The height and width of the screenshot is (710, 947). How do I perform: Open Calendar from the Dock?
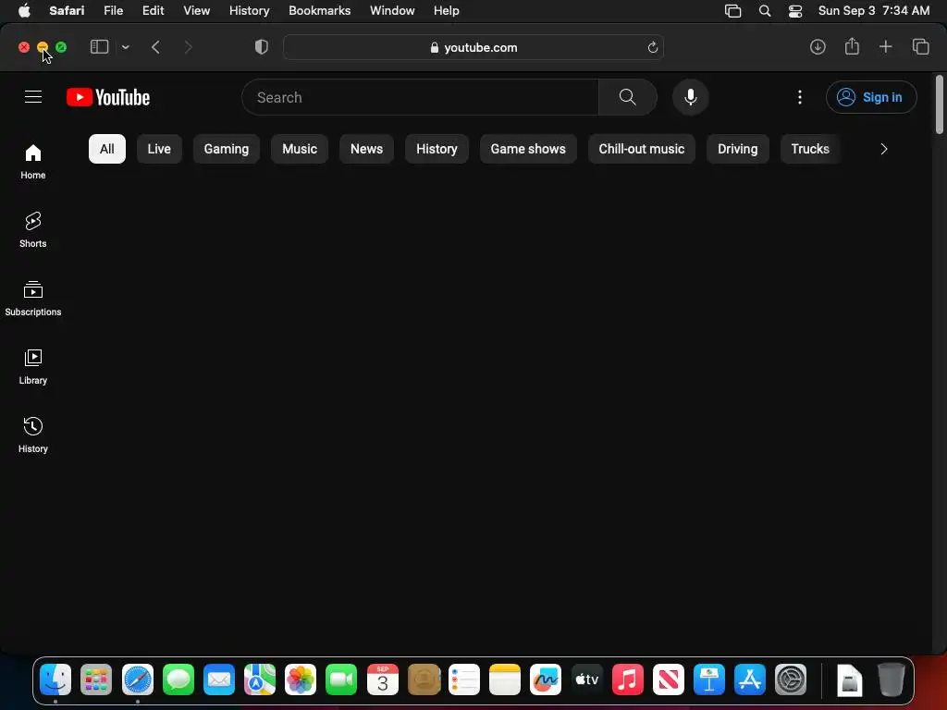(382, 679)
